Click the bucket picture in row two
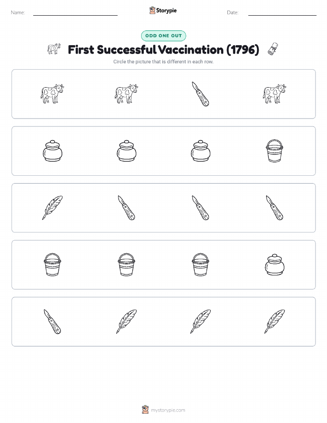Viewport: 327px width, 423px height. pos(274,151)
